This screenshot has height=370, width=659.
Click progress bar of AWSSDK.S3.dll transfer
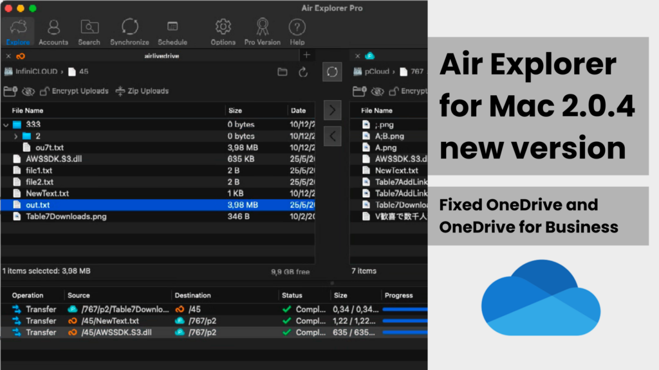point(405,333)
